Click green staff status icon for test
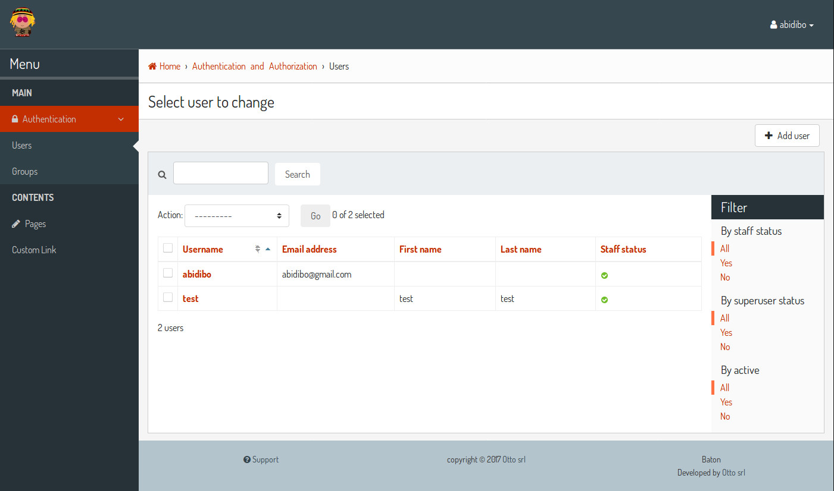Screen dimensions: 834x491 [x=604, y=300]
